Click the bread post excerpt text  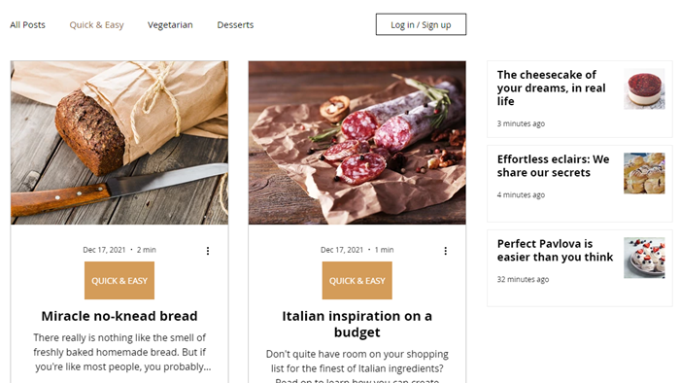pyautogui.click(x=121, y=352)
